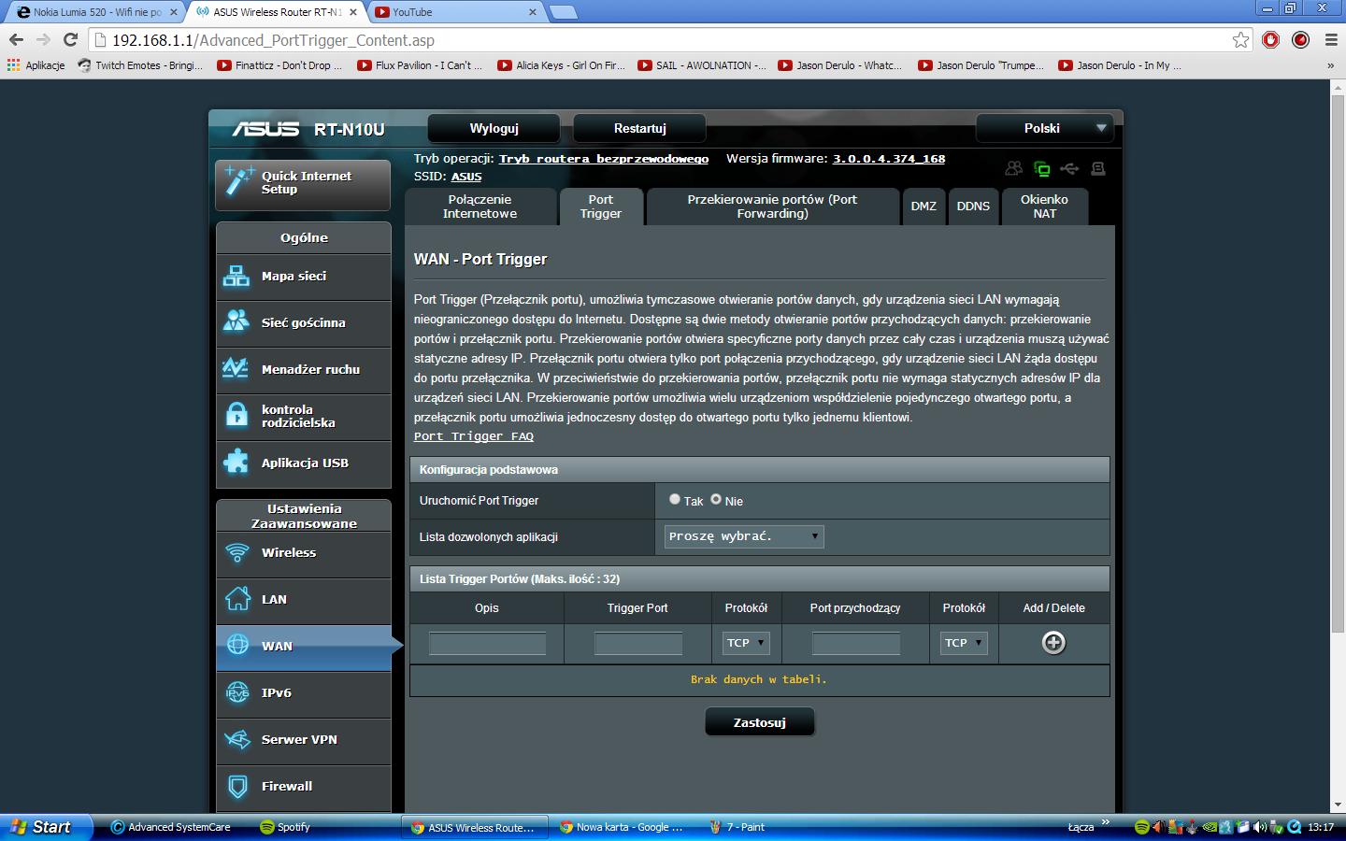Image resolution: width=1346 pixels, height=841 pixels.
Task: Open the Chrome hamburger menu
Action: coord(1331,40)
